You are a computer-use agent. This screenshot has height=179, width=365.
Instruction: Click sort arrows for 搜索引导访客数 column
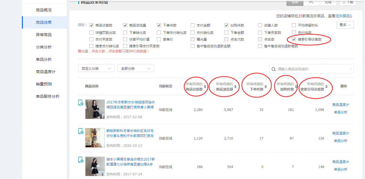[326, 87]
